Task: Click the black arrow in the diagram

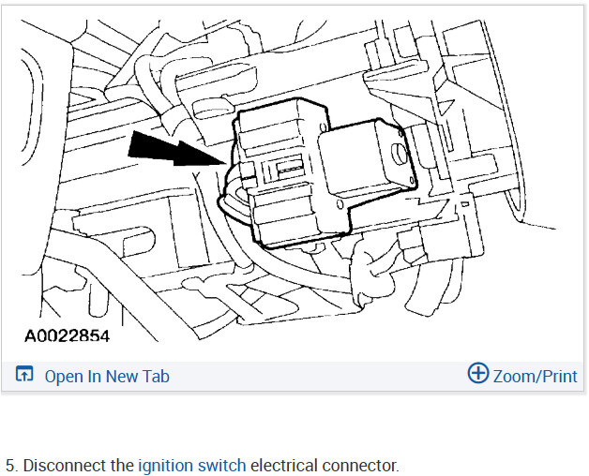Action: tap(177, 149)
